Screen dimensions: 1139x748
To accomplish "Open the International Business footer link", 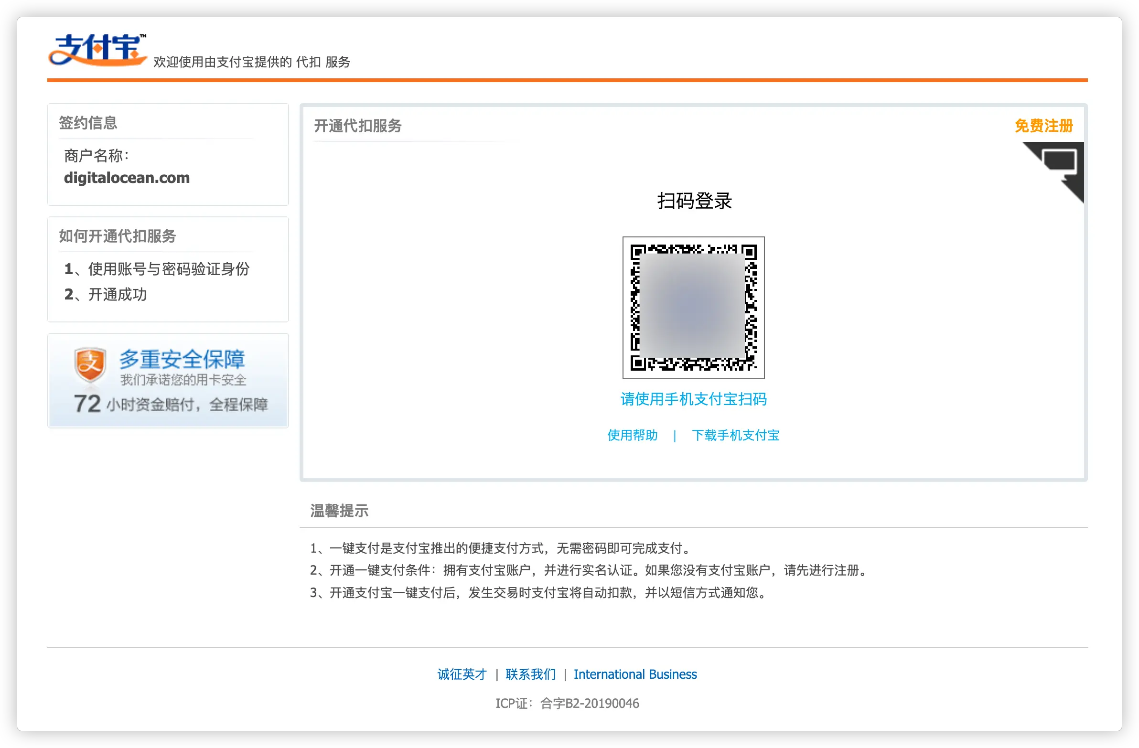I will (635, 674).
